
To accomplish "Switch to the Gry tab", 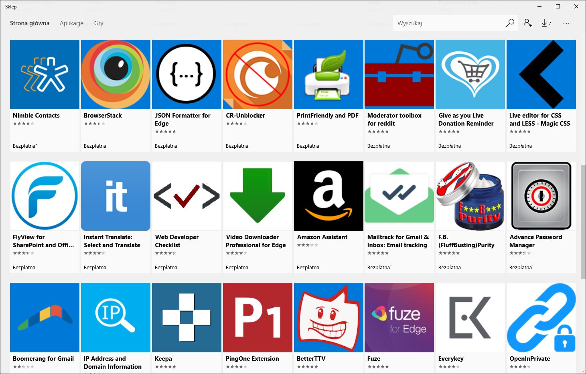I will (x=99, y=23).
